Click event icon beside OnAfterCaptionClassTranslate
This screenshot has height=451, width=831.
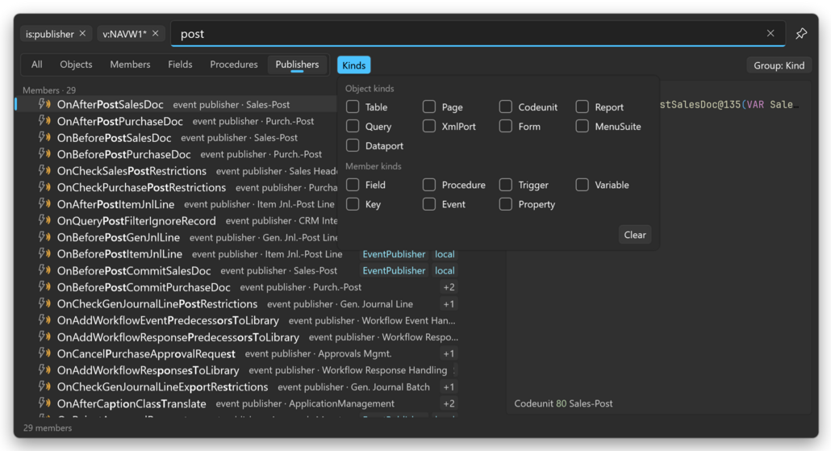point(44,403)
